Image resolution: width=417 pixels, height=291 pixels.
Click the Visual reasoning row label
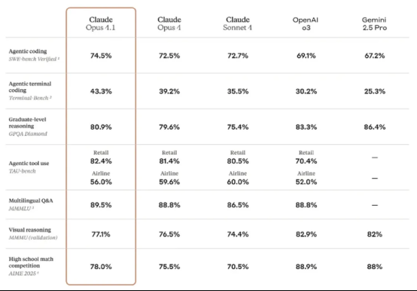click(30, 230)
